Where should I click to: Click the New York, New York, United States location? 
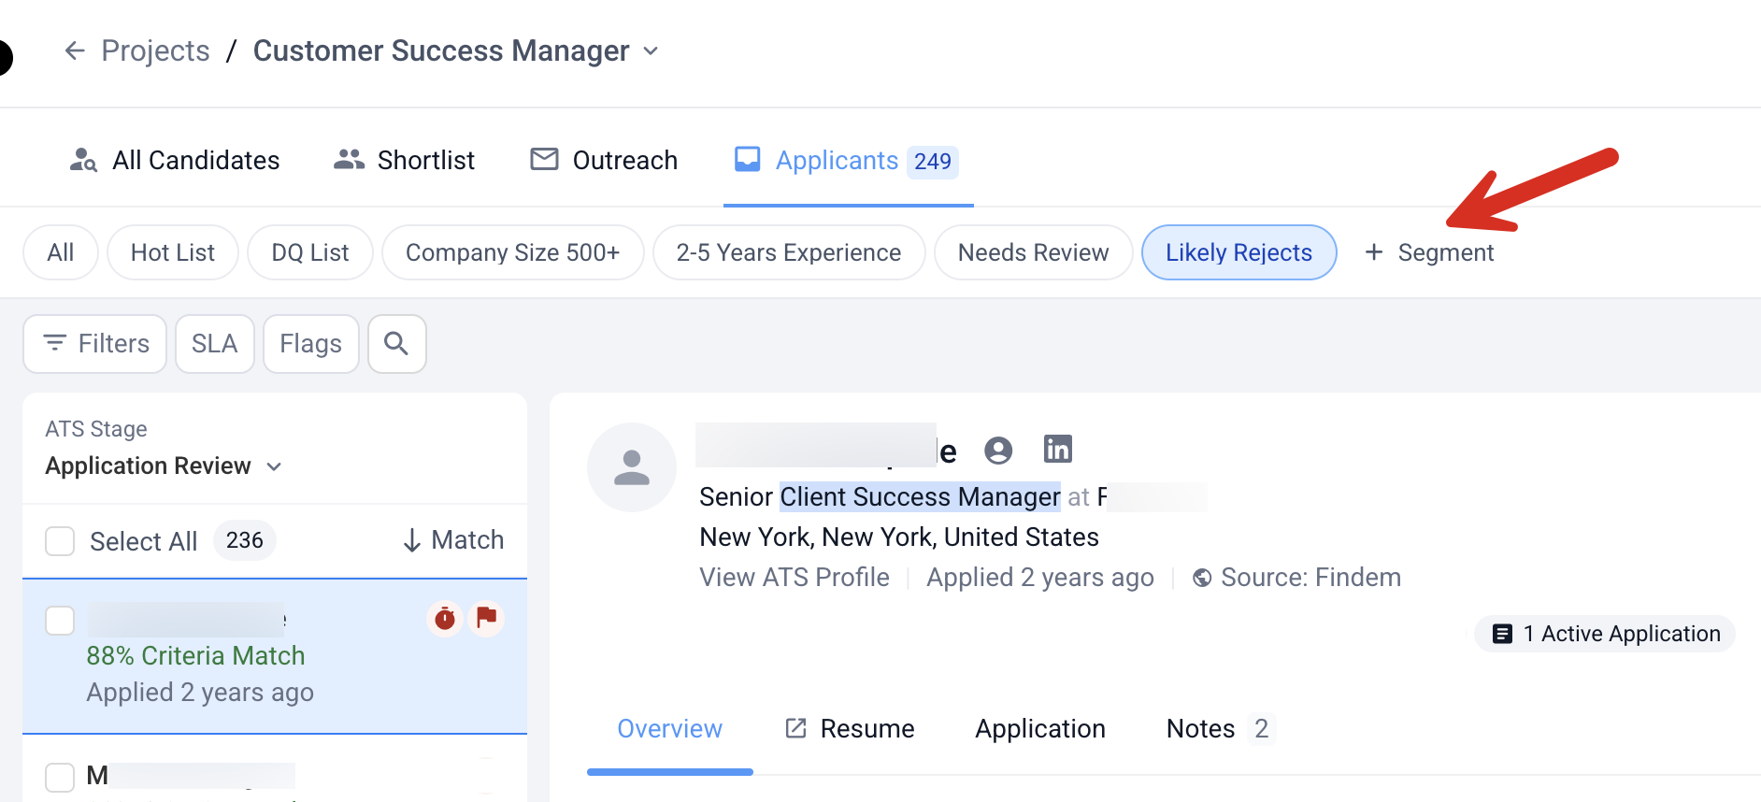tap(899, 537)
